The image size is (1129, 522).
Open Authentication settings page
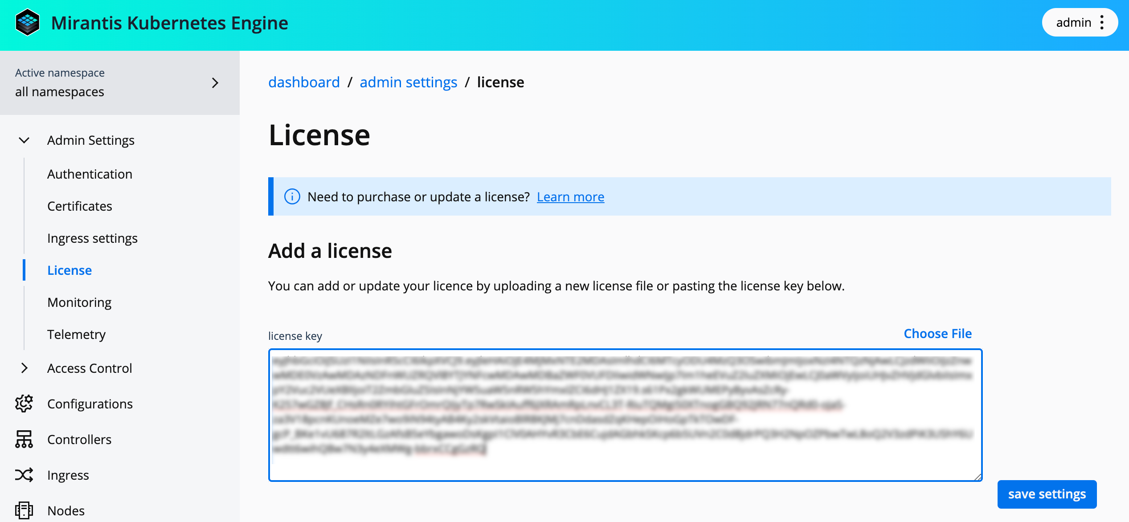(90, 174)
